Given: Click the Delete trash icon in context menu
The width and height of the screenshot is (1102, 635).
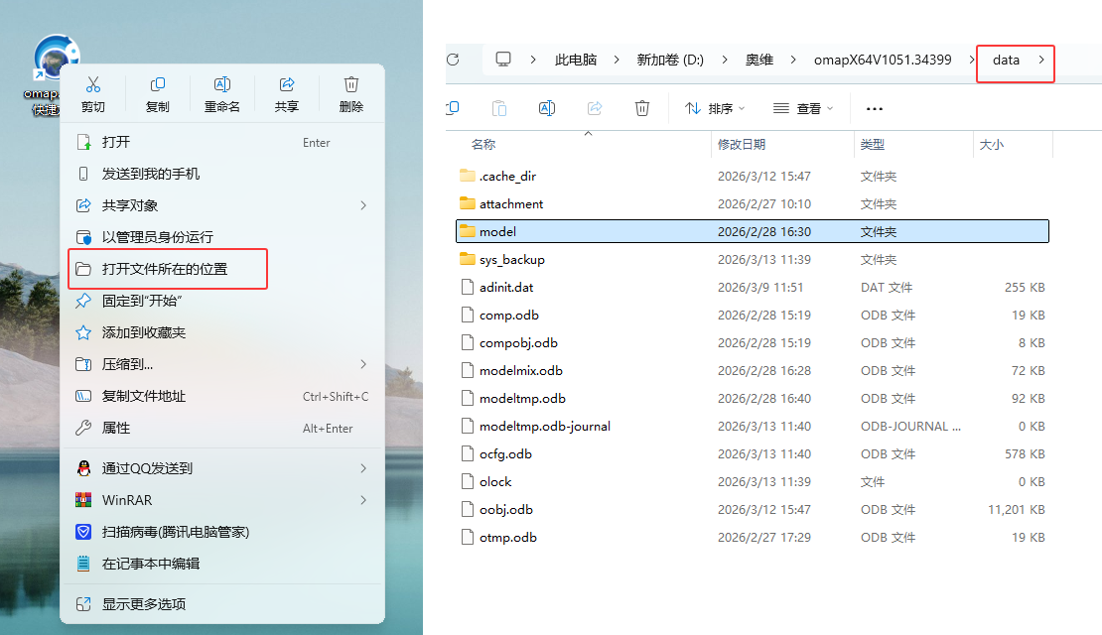Looking at the screenshot, I should (350, 85).
